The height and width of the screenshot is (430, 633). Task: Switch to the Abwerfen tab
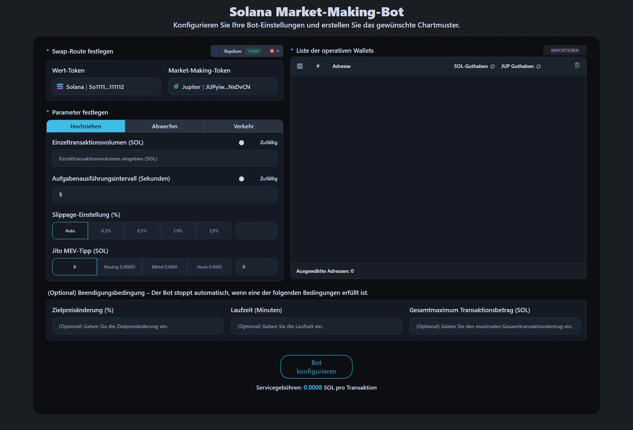click(165, 126)
